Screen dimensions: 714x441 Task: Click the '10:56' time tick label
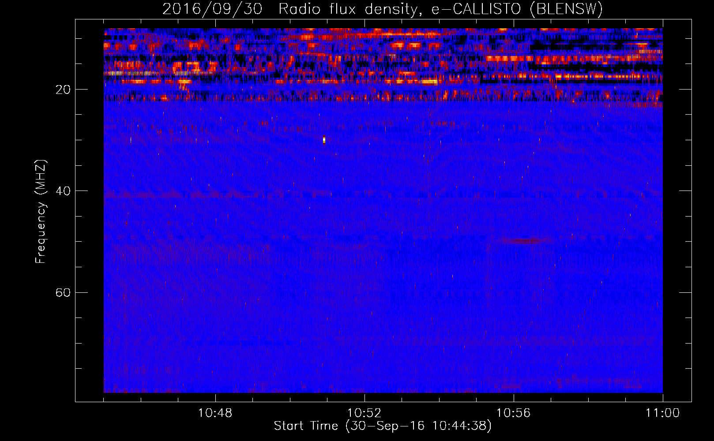[514, 413]
